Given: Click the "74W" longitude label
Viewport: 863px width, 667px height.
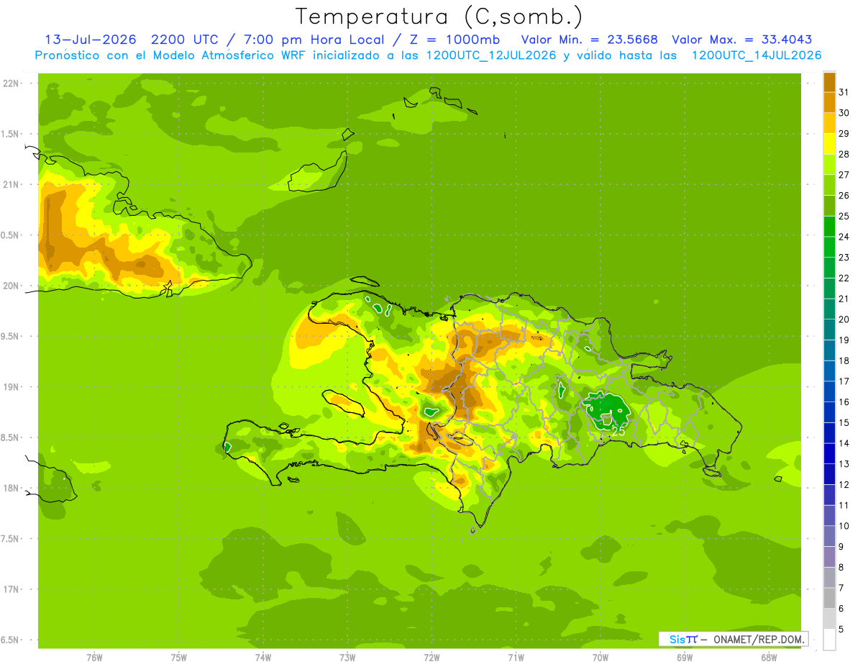Looking at the screenshot, I should pos(263,658).
